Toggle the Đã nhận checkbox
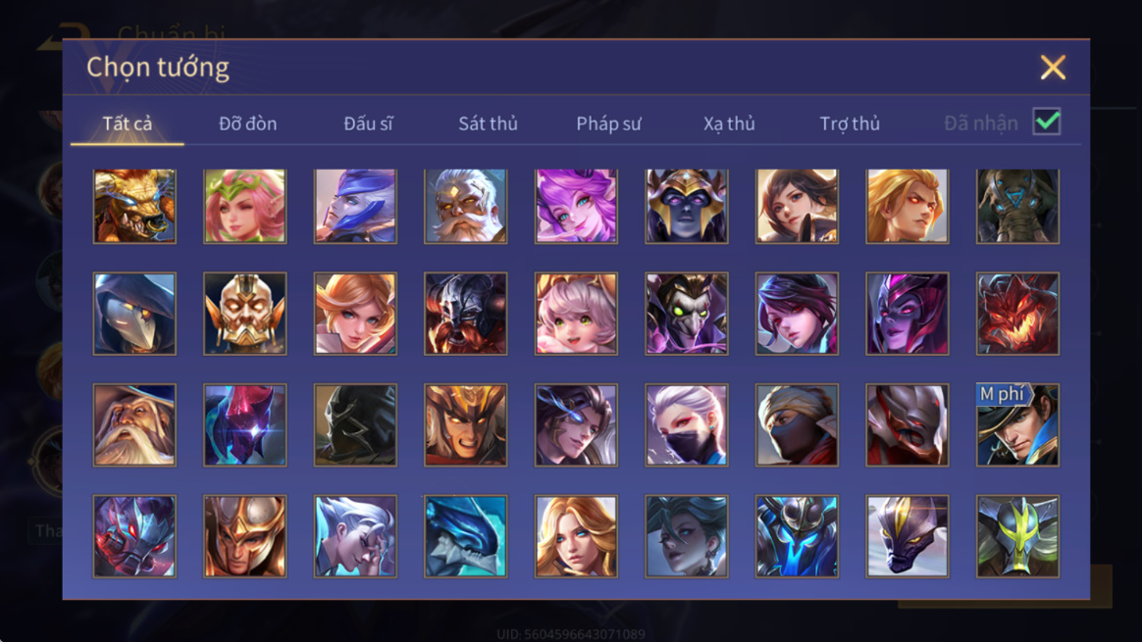 [x=1047, y=122]
